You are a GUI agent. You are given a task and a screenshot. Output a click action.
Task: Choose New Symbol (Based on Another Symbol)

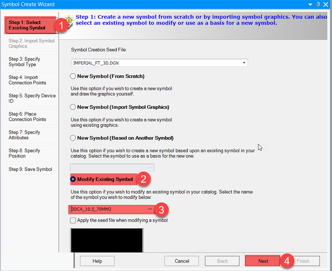(73, 138)
